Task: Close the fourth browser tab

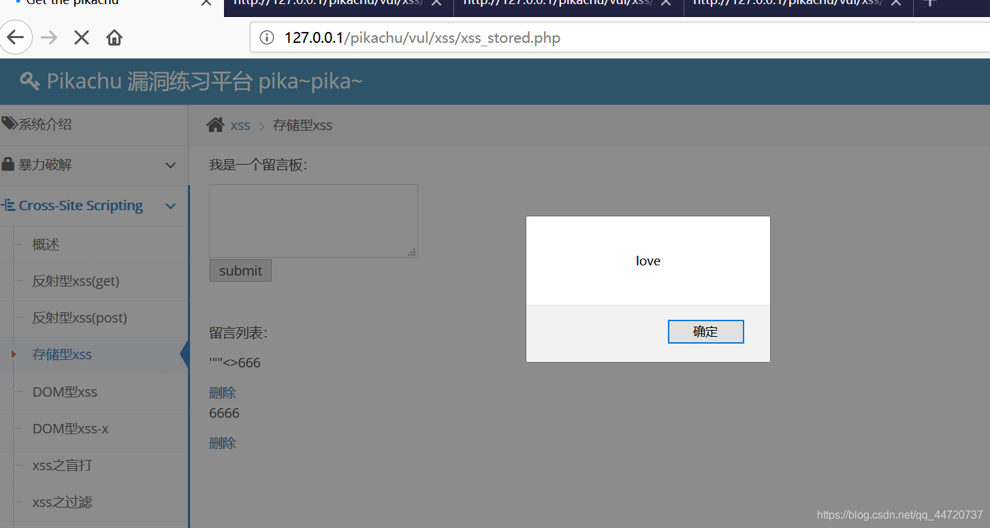Action: click(897, 3)
